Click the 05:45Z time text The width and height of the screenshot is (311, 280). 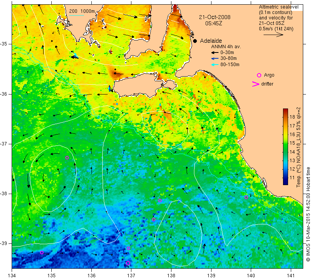coord(213,23)
